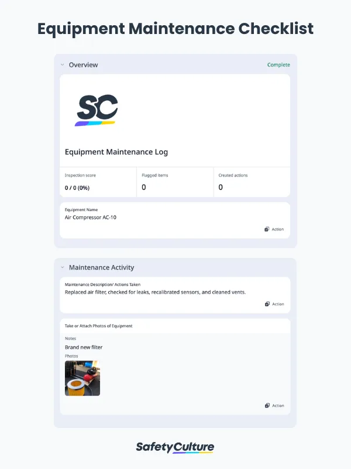Click the 'Brand new filter' note
This screenshot has width=351, height=469.
(84, 347)
